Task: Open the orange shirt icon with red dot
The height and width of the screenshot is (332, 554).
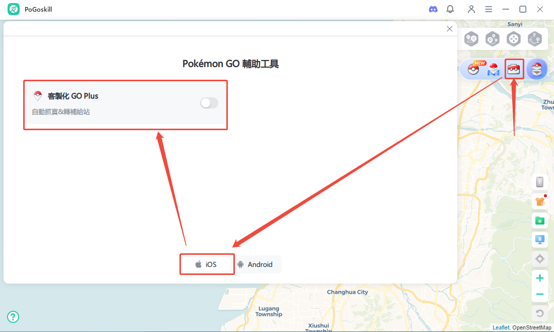Action: [539, 201]
